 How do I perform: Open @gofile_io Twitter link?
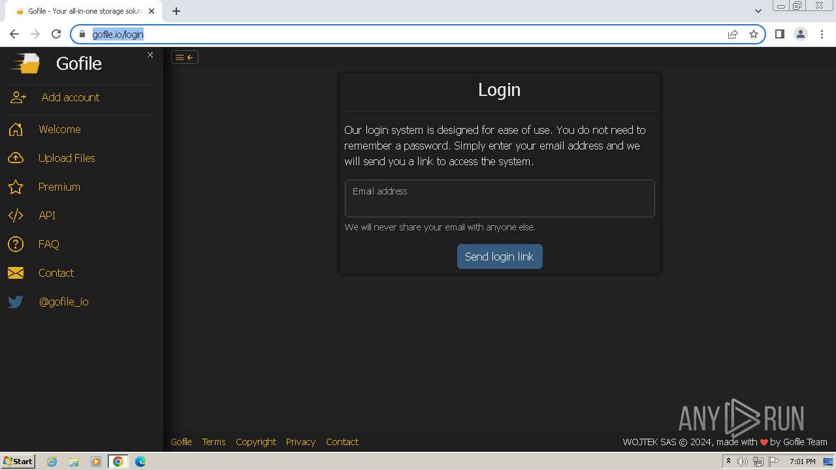pos(64,302)
